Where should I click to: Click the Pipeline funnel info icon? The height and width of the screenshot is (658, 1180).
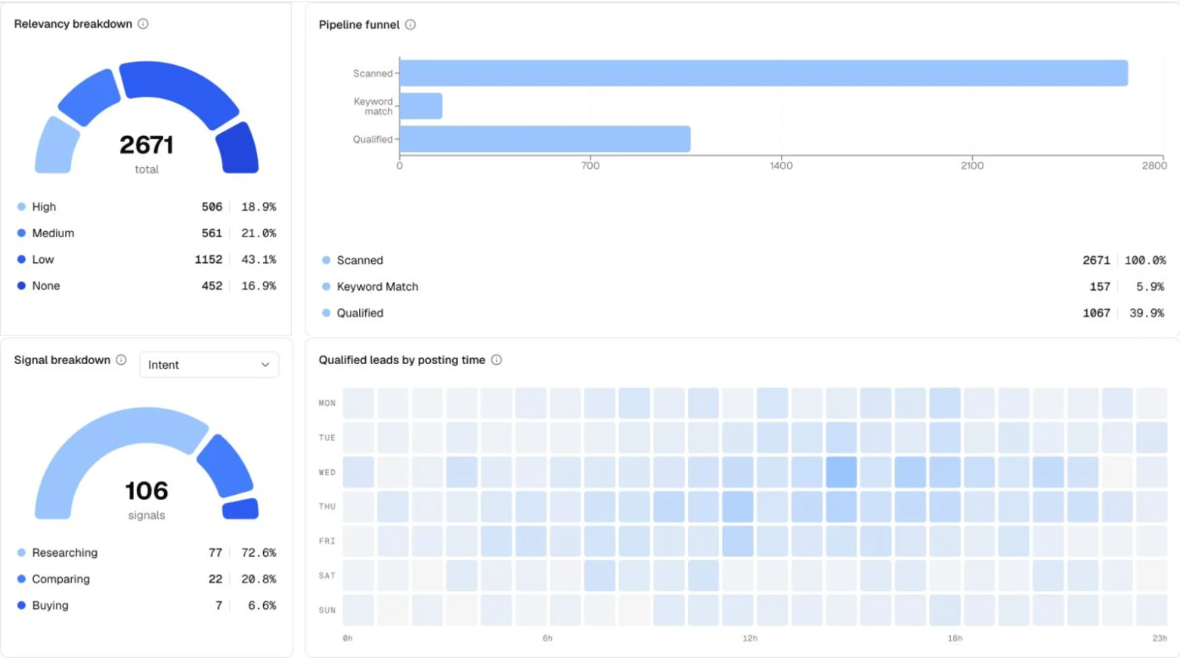(410, 25)
